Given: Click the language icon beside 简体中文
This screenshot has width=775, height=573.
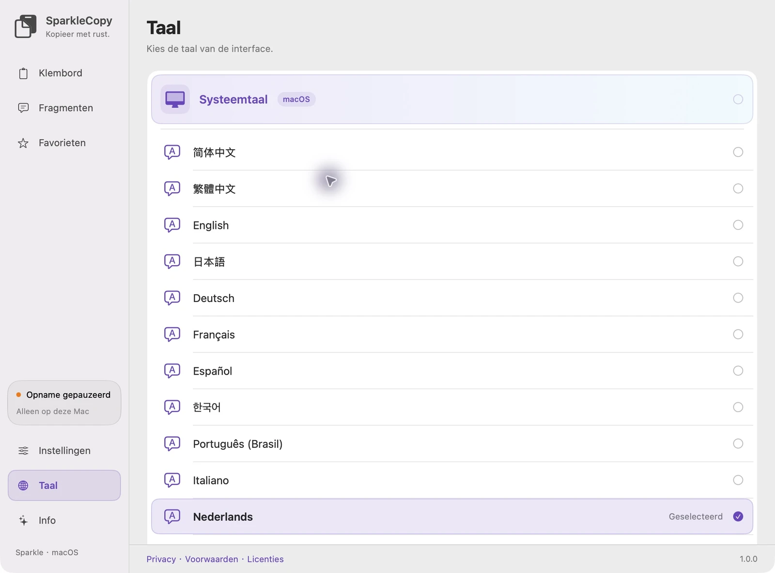Looking at the screenshot, I should pos(172,152).
